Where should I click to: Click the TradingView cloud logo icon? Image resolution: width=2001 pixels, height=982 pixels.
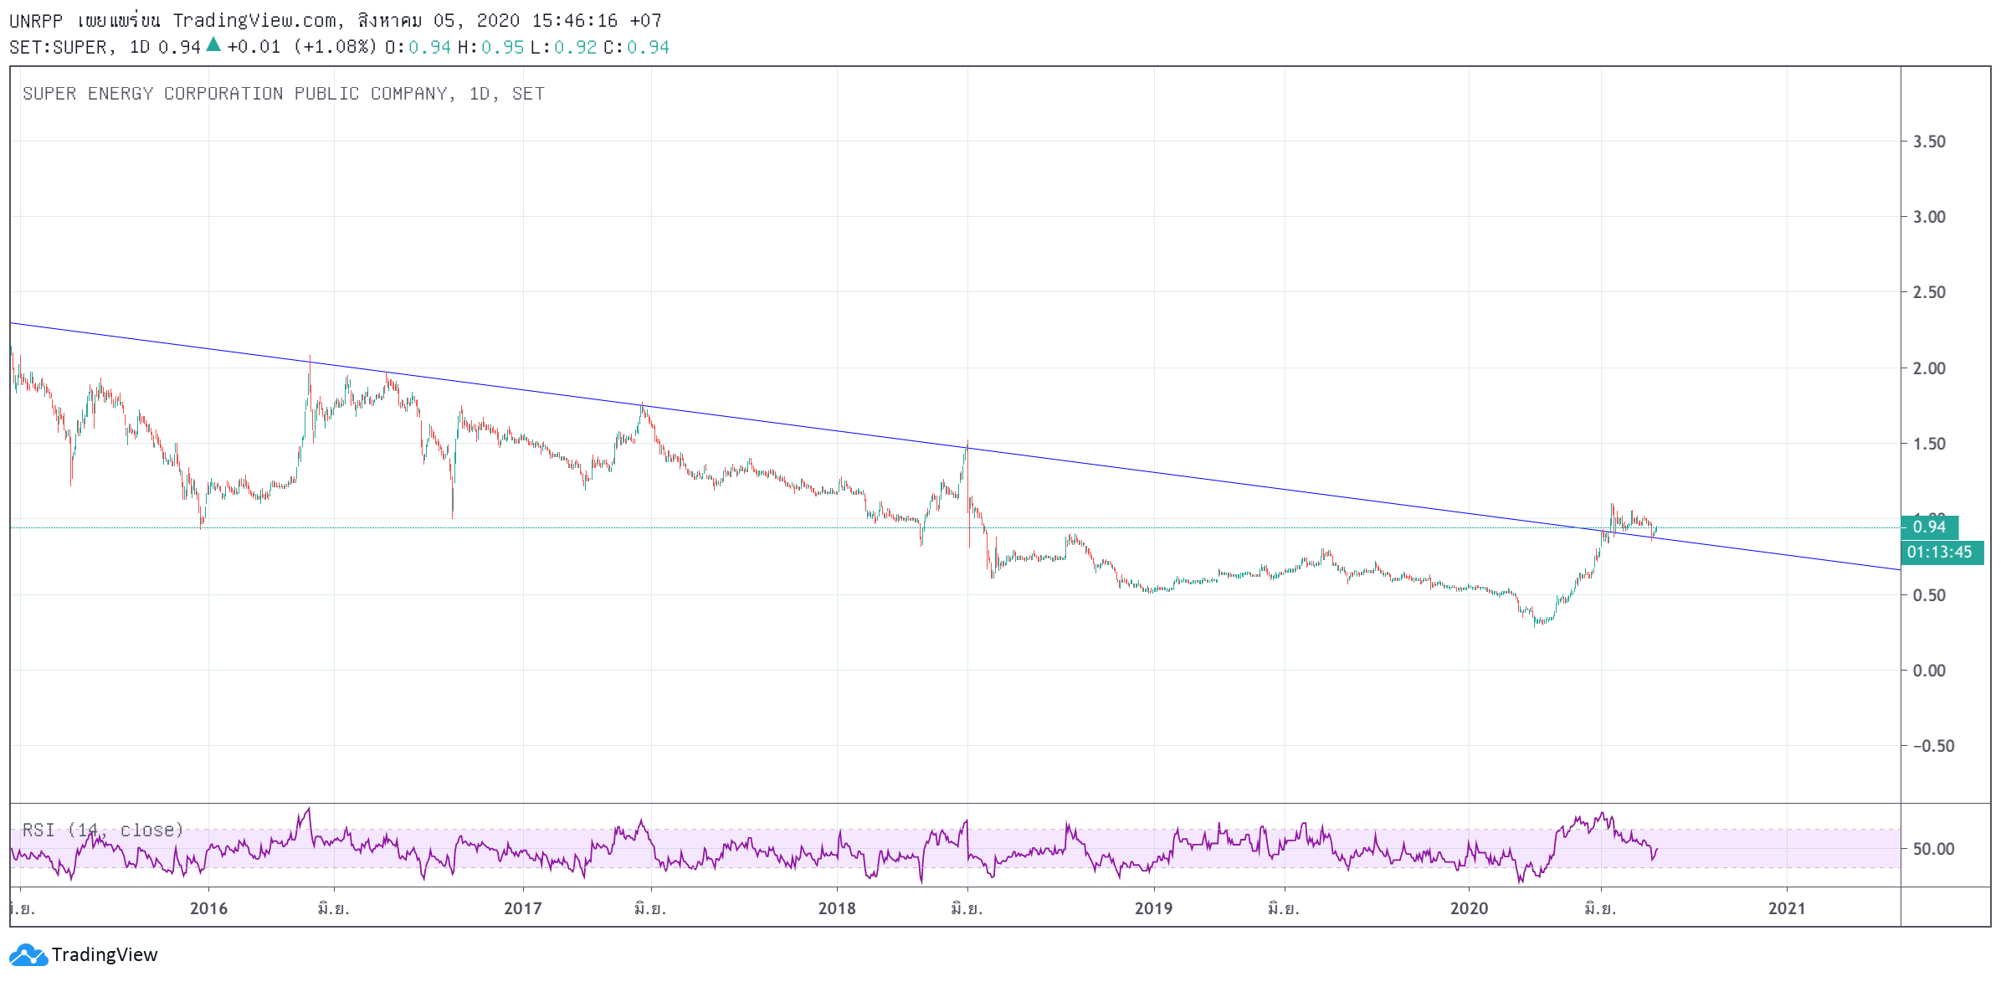pos(28,954)
